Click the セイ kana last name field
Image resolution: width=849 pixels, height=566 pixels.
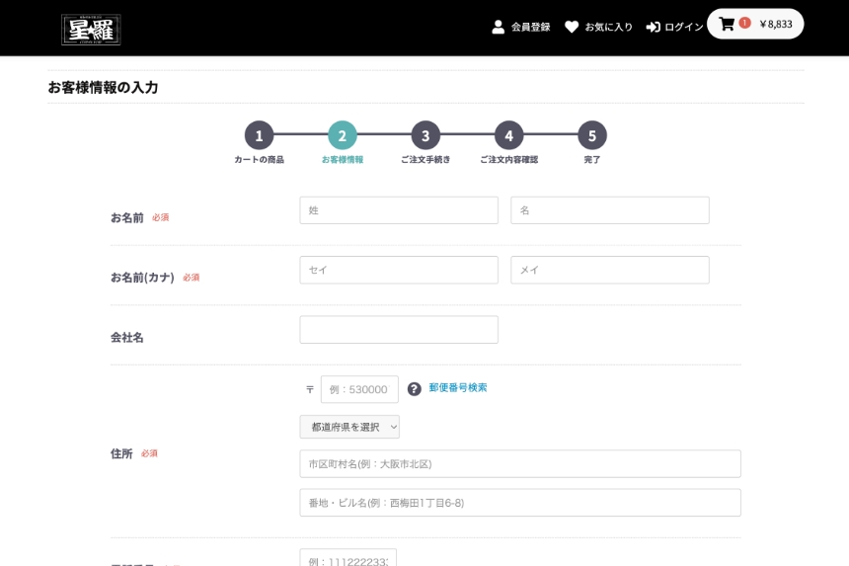point(399,270)
